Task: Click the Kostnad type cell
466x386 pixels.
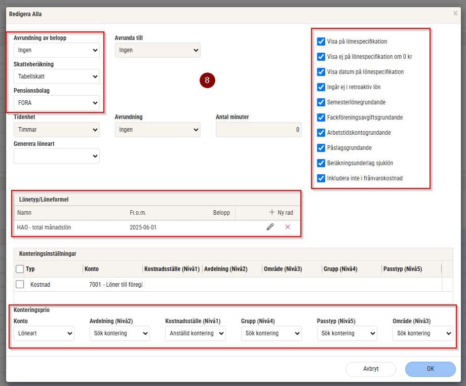Action: coord(40,285)
